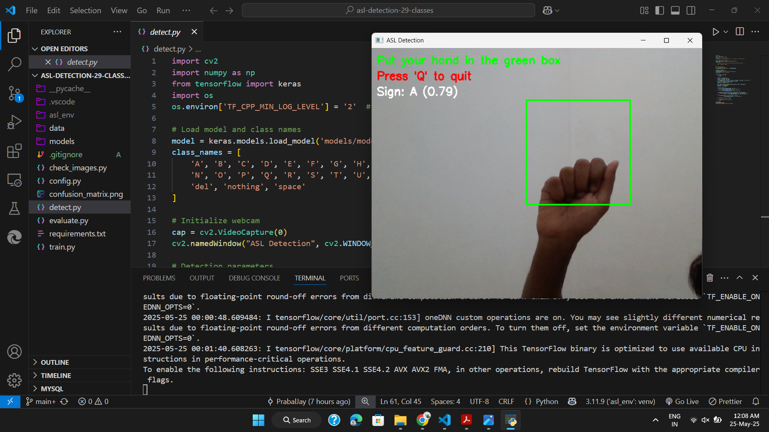Image resolution: width=769 pixels, height=432 pixels.
Task: Switch to the Output tab
Action: (202, 278)
